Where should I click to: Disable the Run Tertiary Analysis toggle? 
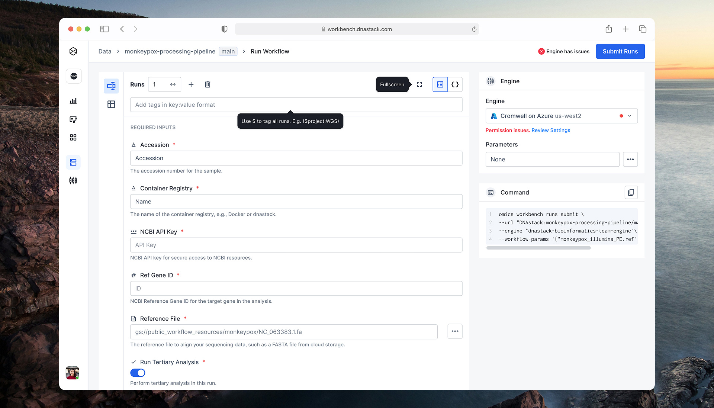(x=138, y=373)
